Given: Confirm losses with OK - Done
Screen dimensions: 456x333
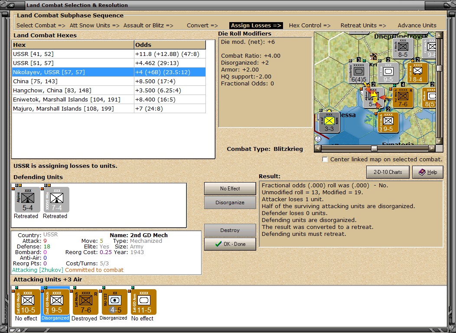Looking at the screenshot, I should (x=230, y=244).
